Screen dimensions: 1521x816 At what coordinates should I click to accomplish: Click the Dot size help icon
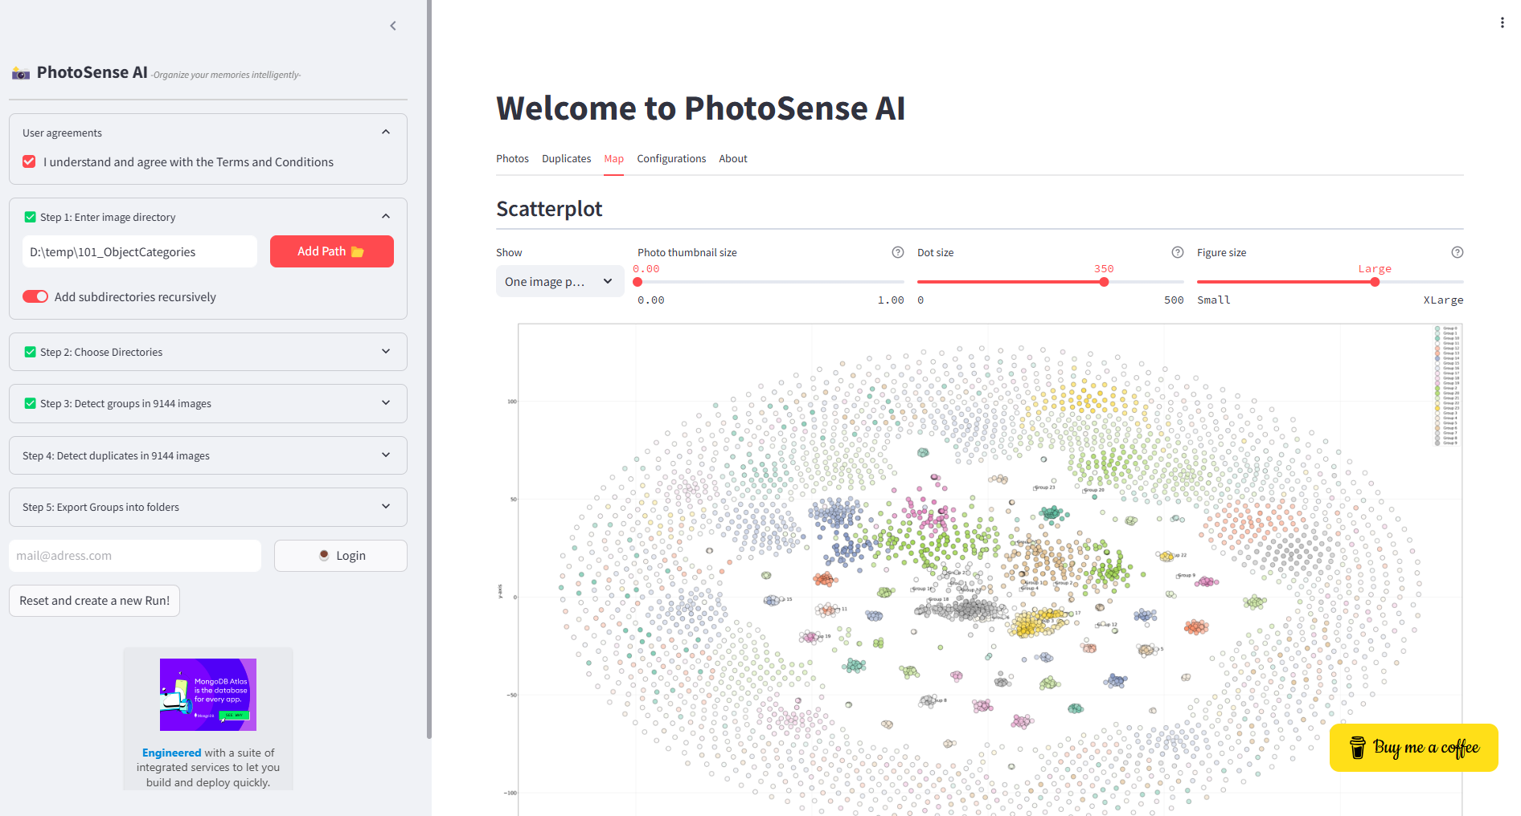click(1178, 252)
